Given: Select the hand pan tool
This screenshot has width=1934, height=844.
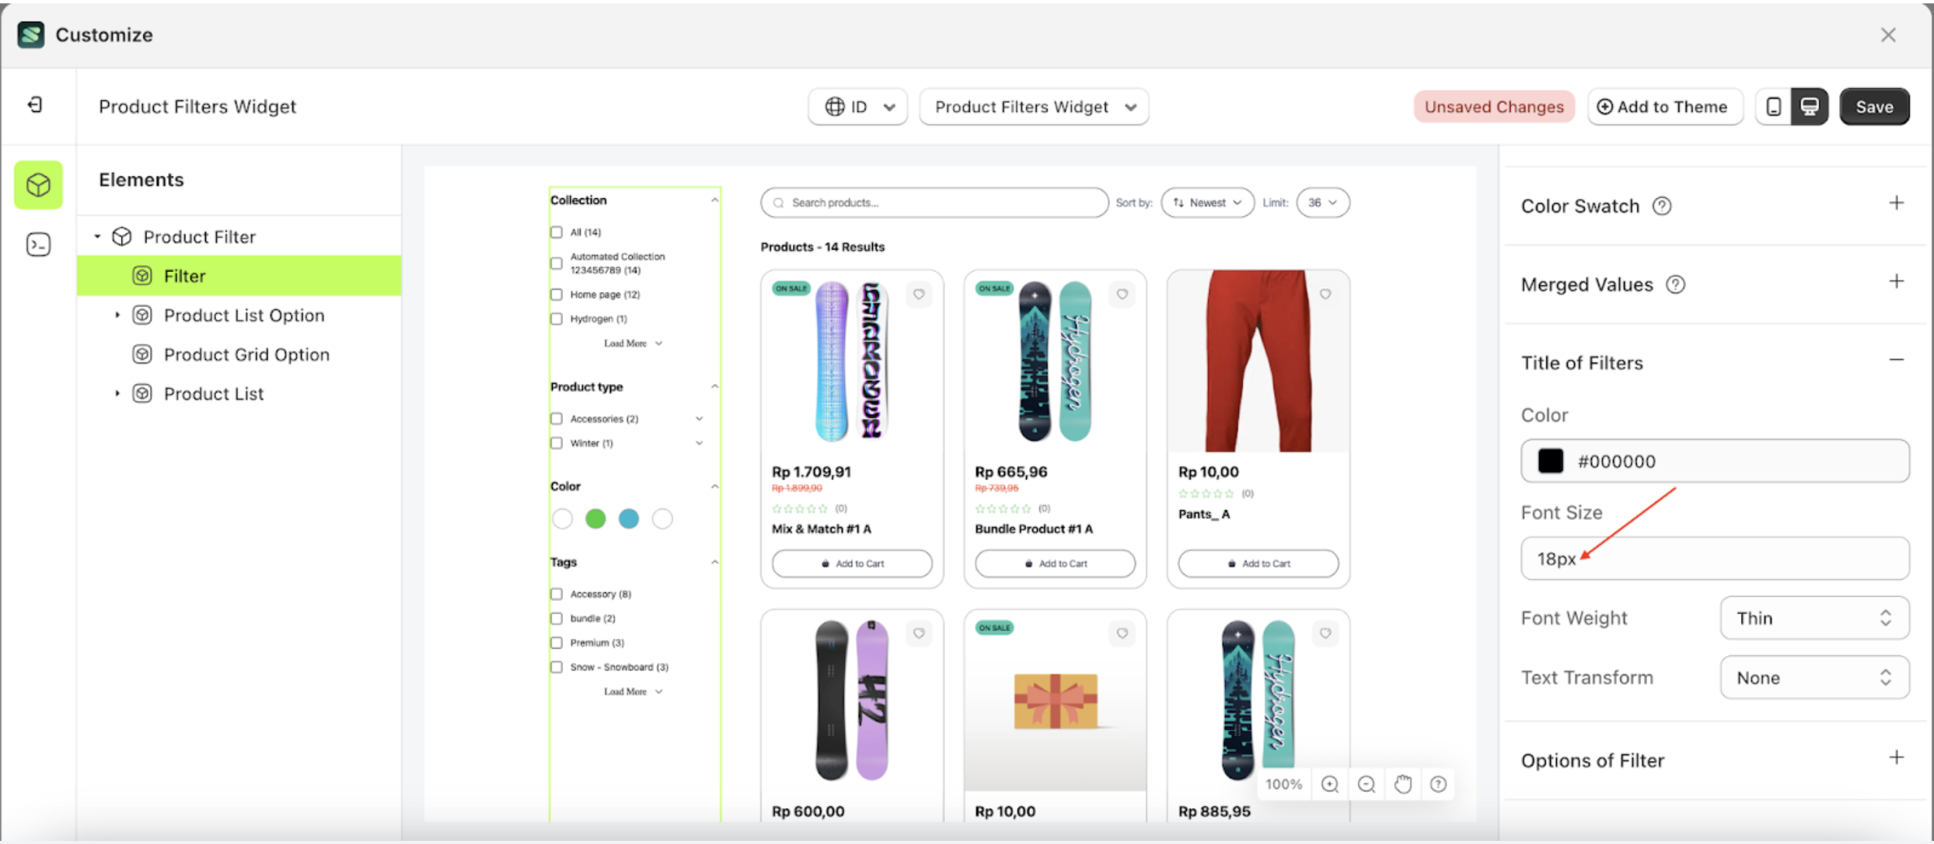Looking at the screenshot, I should pos(1402,784).
